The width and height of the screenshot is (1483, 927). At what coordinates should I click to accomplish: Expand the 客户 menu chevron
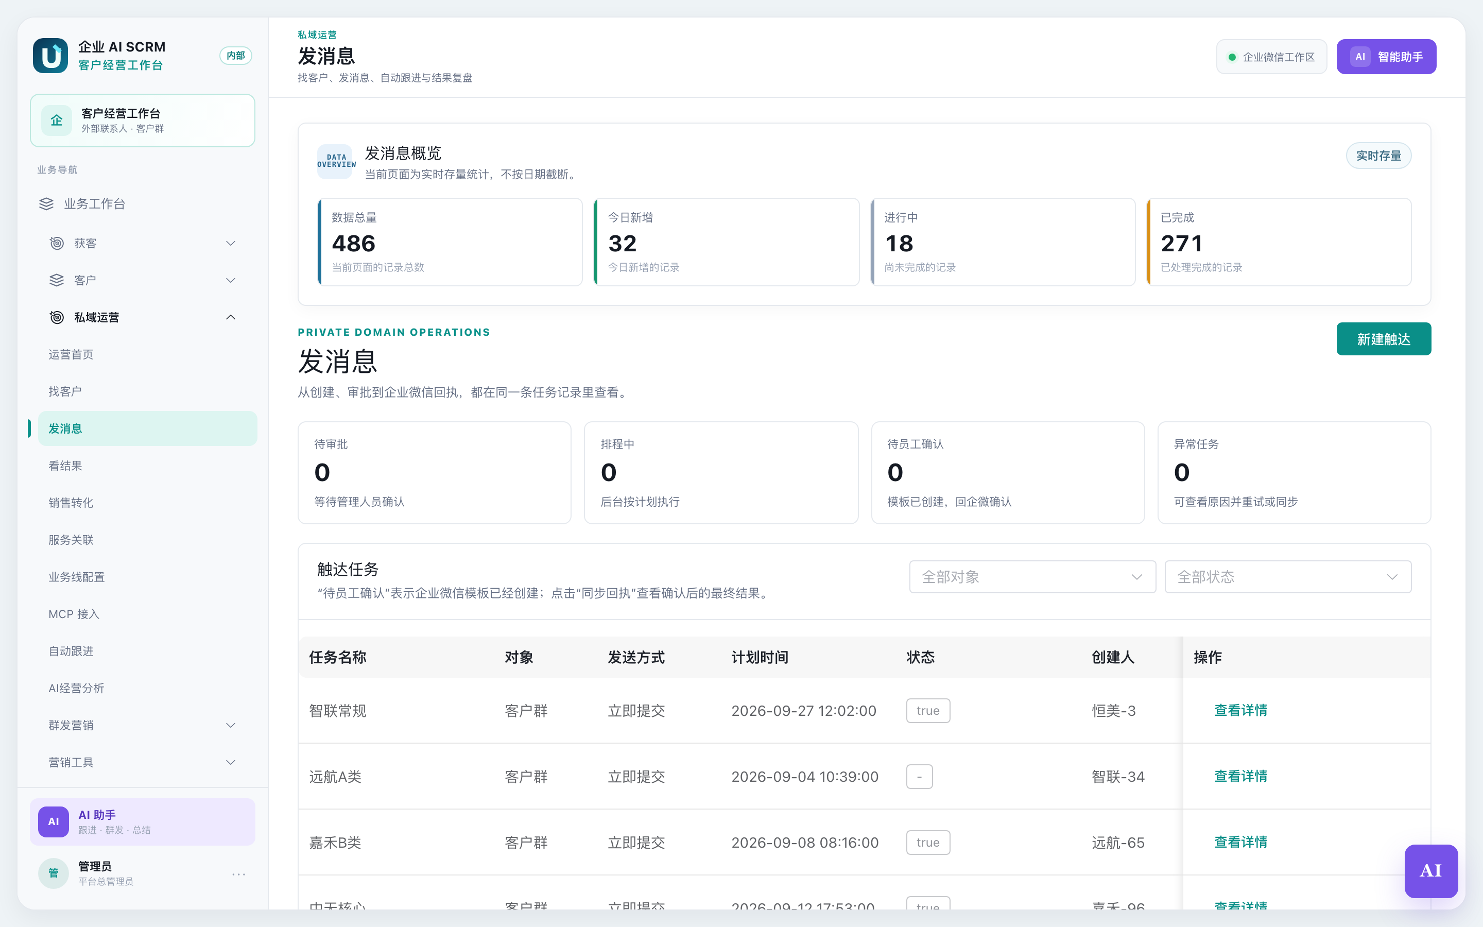tap(230, 280)
